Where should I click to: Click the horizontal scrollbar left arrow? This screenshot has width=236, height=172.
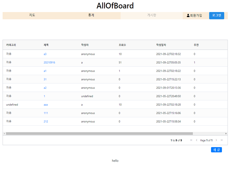4,134
